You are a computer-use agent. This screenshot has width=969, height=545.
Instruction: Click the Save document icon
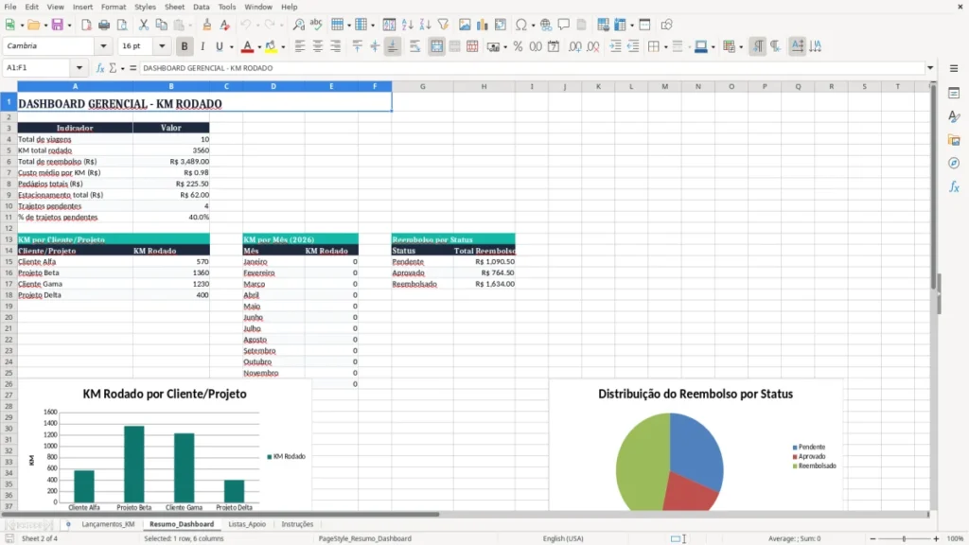click(x=58, y=25)
